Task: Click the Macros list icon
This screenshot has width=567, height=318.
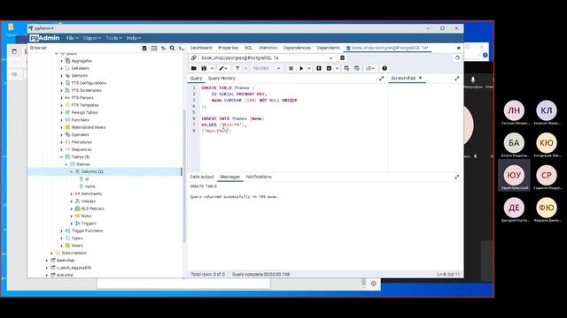Action: tap(370, 68)
